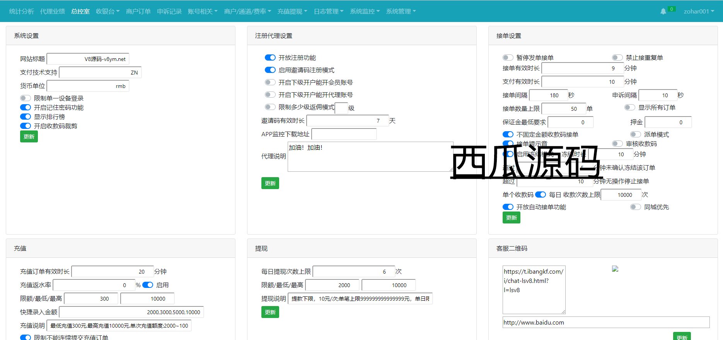Open 充值提现 dropdown menu
Viewport: 723px width, 340px height.
point(292,11)
